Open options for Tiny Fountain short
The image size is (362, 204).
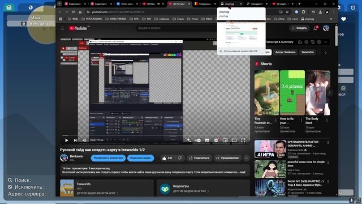(275, 120)
